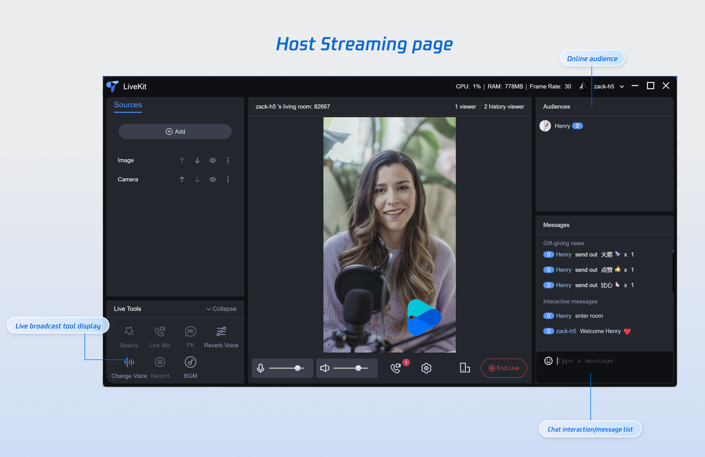
Task: Open Reverb Voice settings
Action: 221,331
